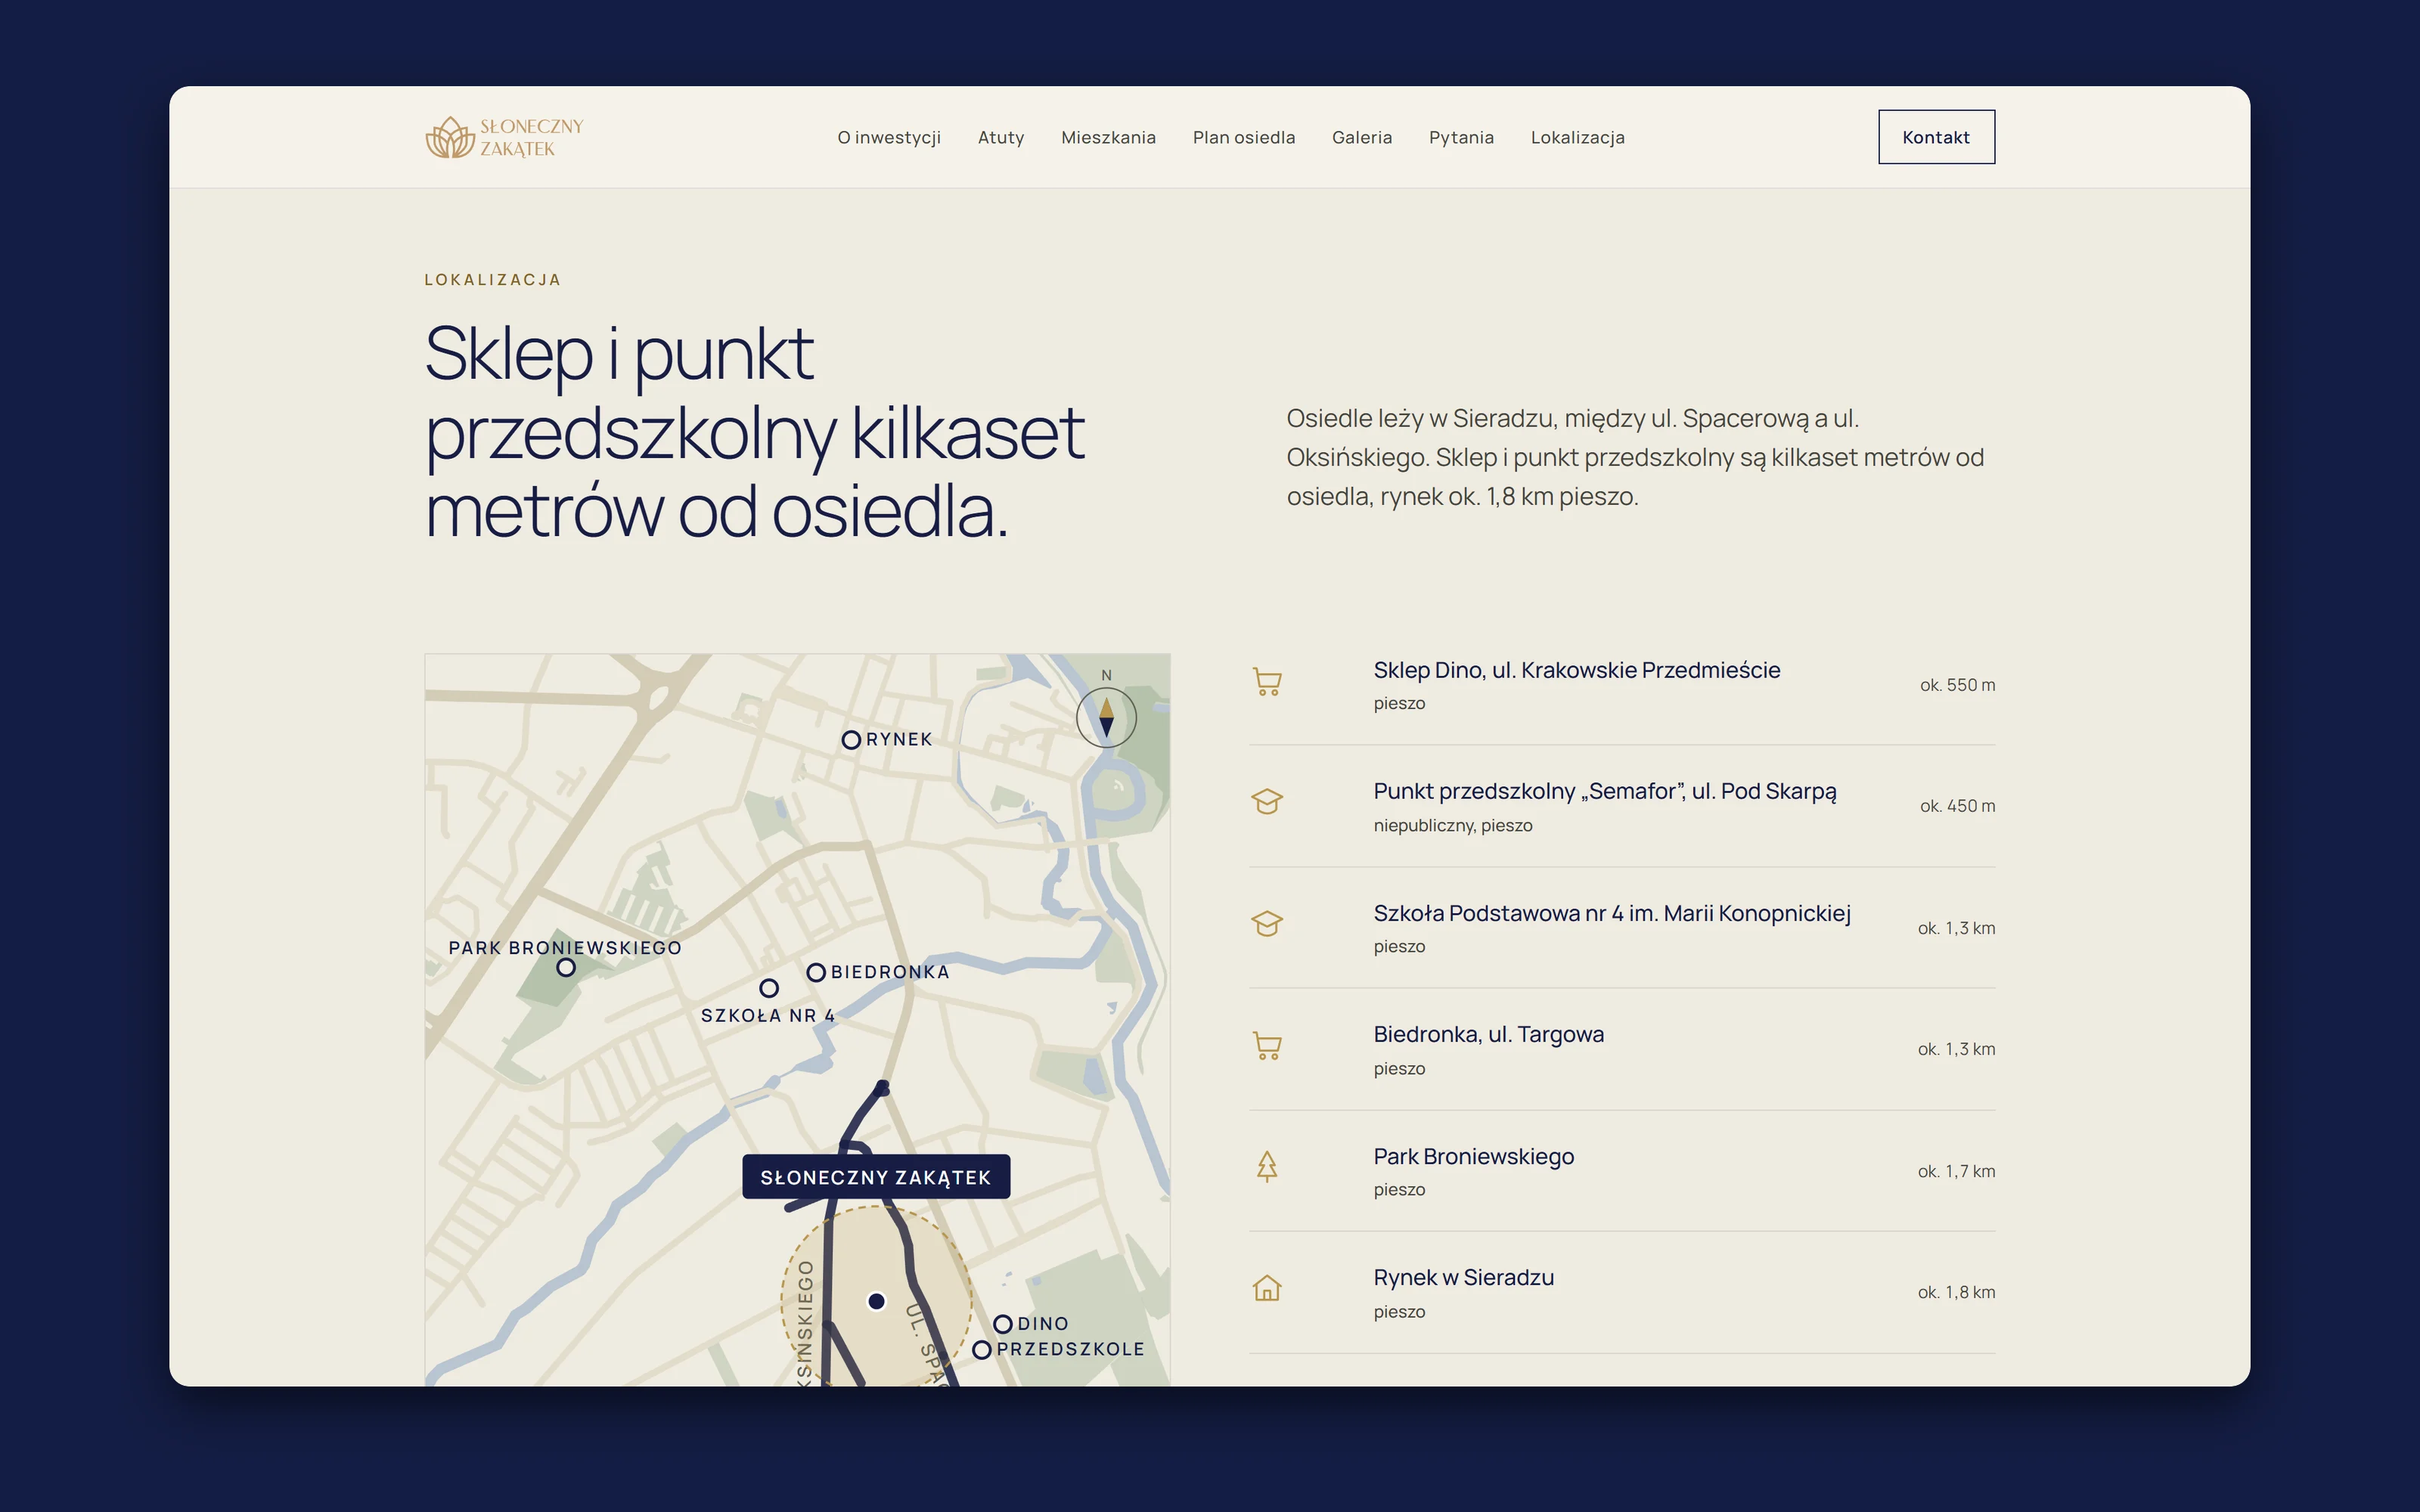Click the graduation cap icon beside Semafor

click(x=1267, y=802)
